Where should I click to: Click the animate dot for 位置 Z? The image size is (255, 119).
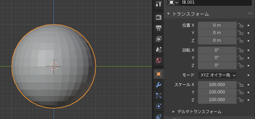pos(248,41)
